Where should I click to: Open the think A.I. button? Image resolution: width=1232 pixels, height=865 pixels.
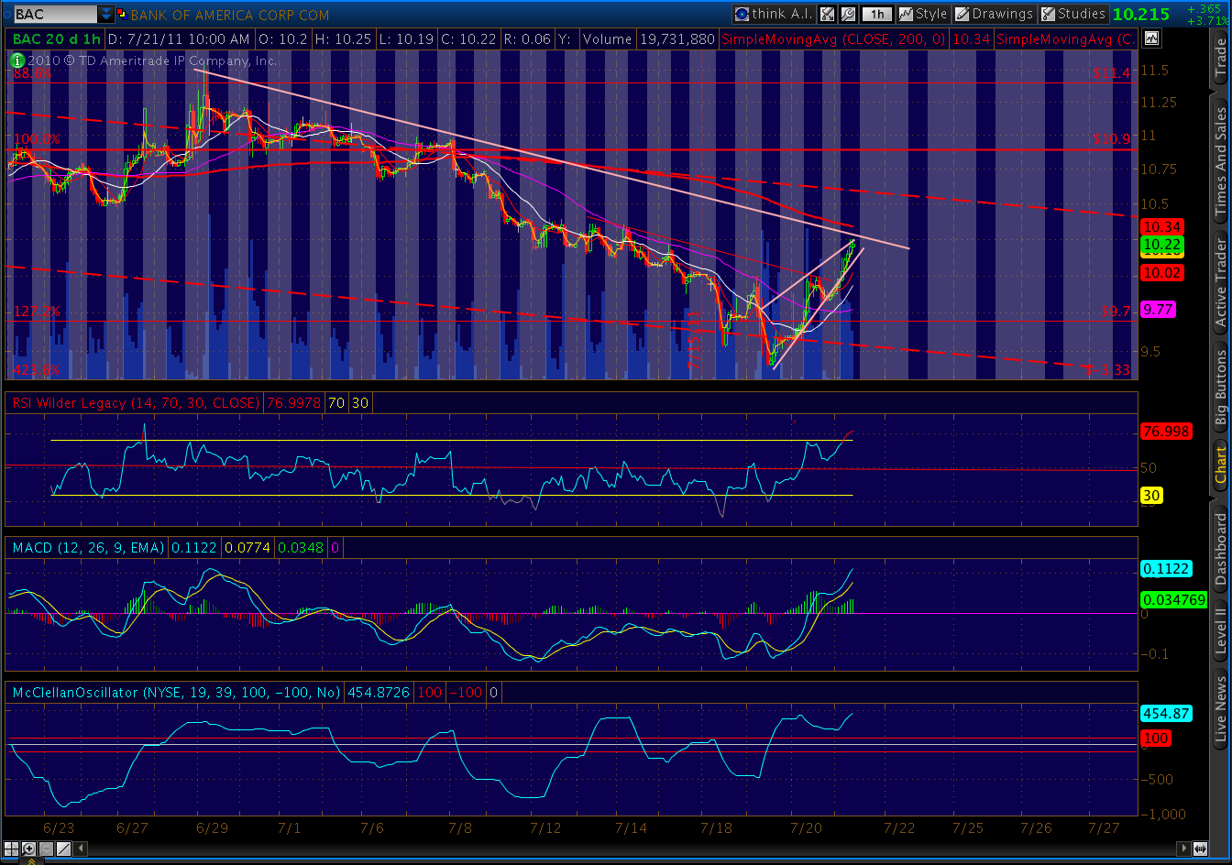click(x=773, y=14)
